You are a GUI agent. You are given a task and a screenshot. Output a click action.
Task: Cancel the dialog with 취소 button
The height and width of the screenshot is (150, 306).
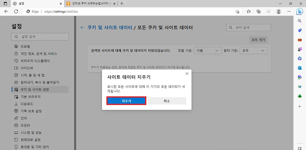pyautogui.click(x=167, y=101)
